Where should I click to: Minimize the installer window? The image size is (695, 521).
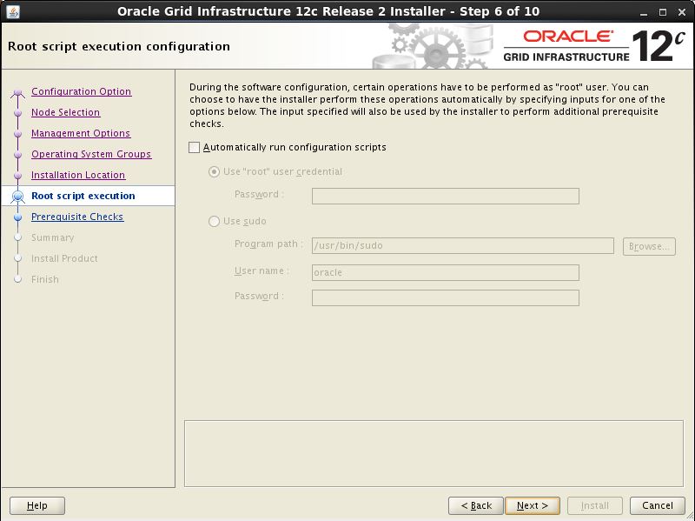[x=644, y=12]
